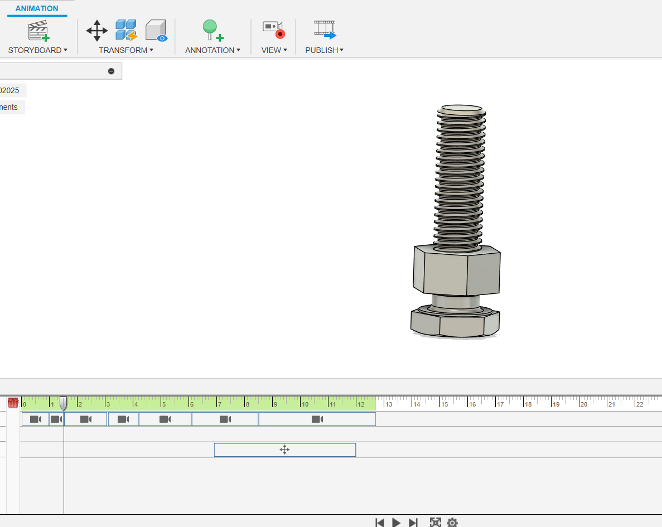This screenshot has width=662, height=527.
Task: Open the VIEW dropdown menu
Action: click(x=274, y=50)
